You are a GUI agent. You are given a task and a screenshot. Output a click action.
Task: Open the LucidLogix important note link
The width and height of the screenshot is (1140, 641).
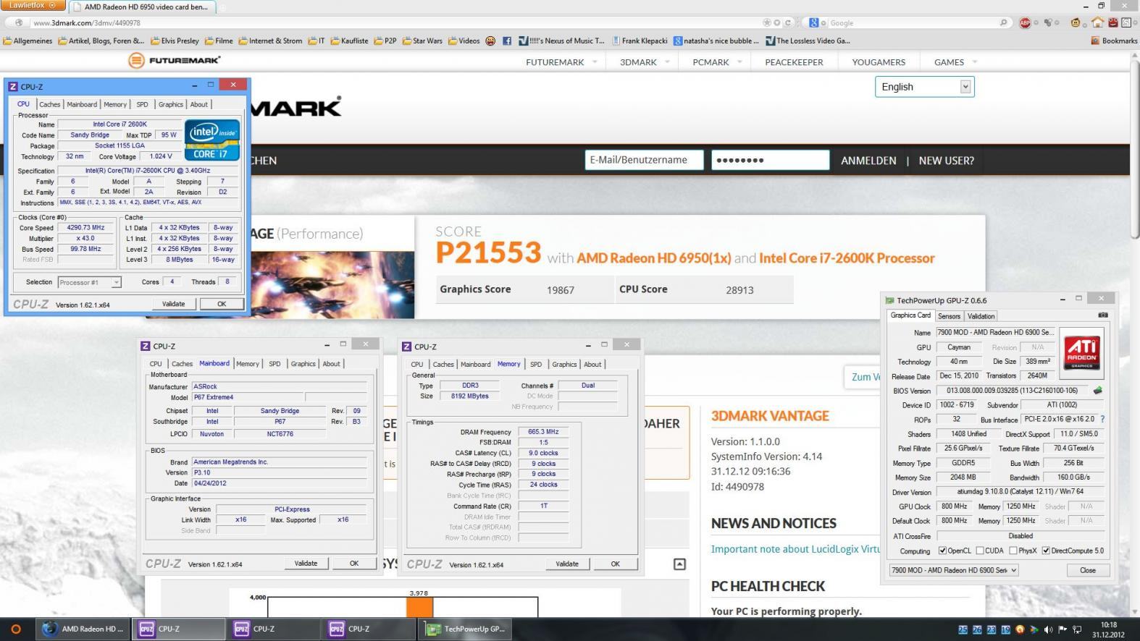795,549
